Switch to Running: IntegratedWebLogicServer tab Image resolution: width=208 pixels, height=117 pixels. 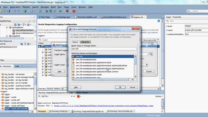click(89, 111)
